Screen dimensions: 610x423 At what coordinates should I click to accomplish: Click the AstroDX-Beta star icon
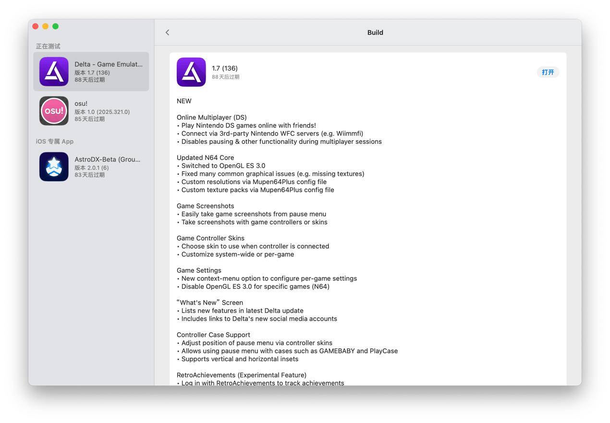click(54, 167)
